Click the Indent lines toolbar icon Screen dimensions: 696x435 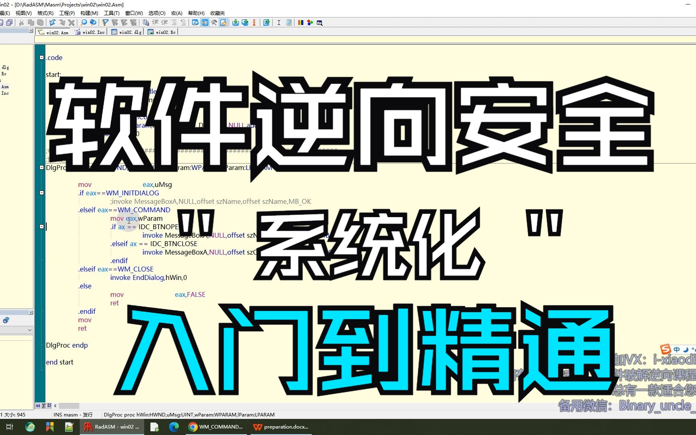155,23
